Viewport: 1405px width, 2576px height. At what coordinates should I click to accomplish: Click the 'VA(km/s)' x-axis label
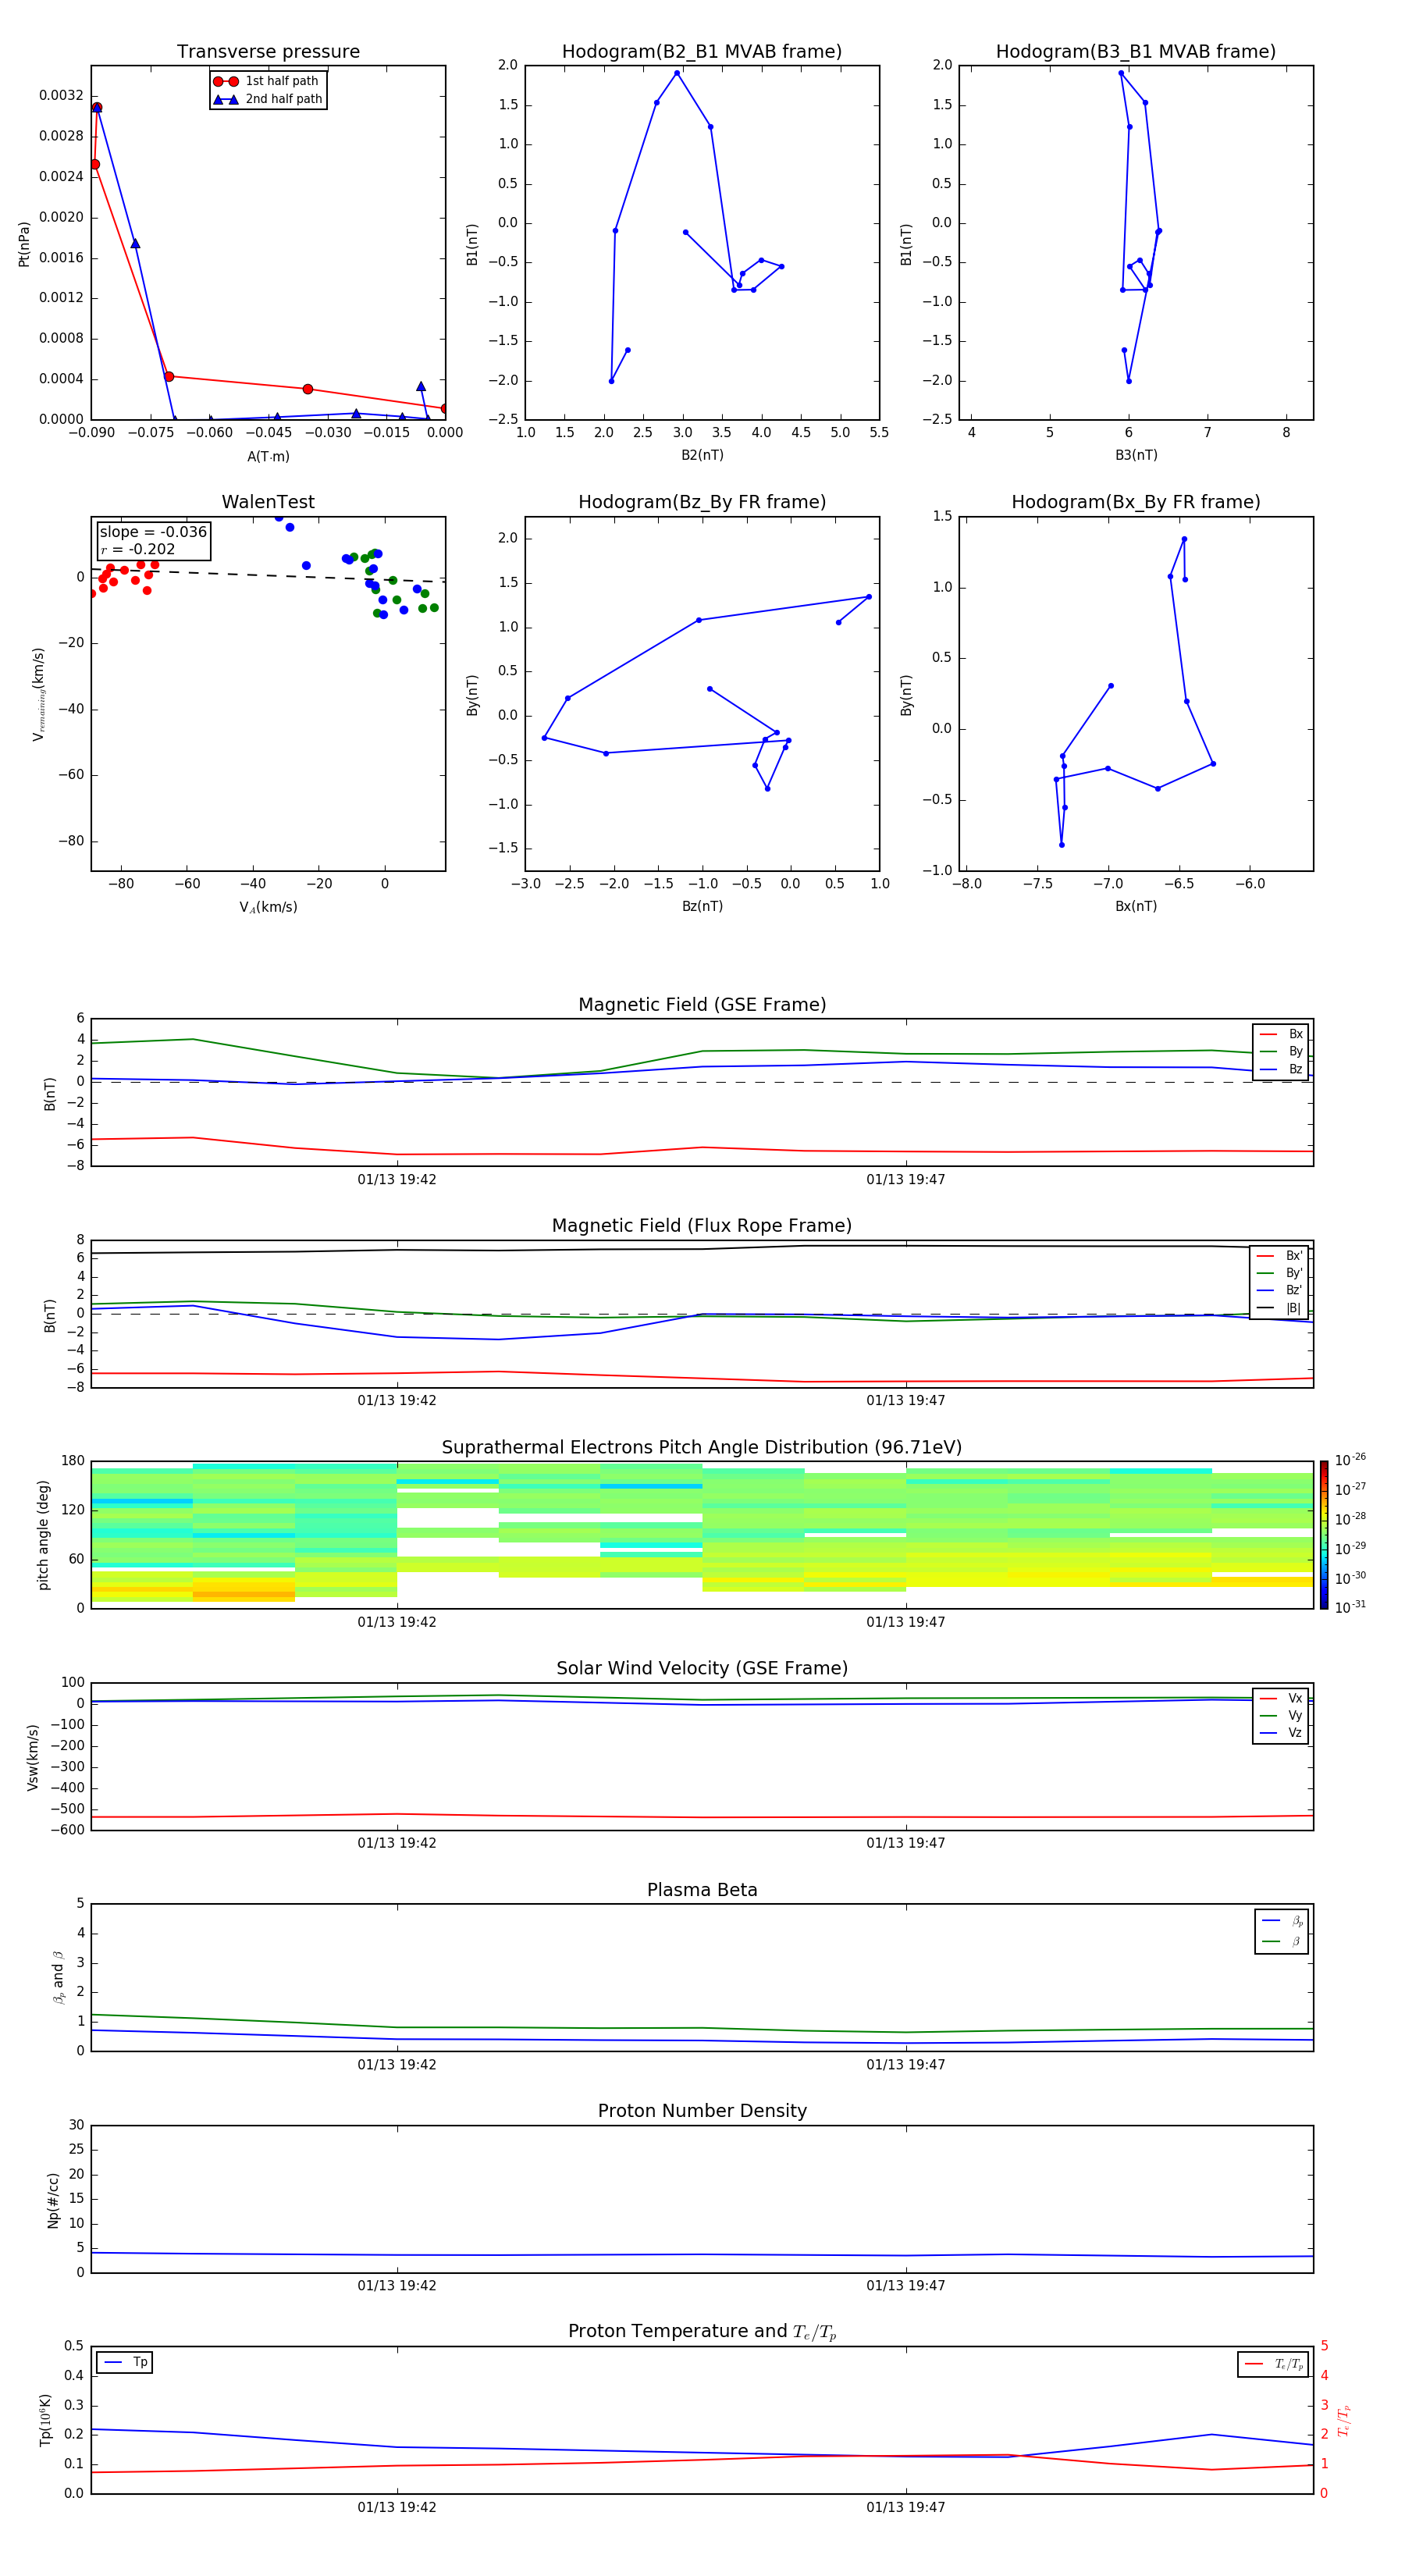pos(268,907)
